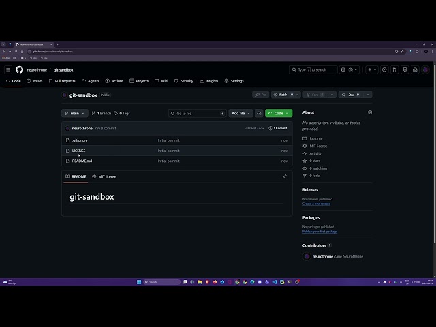The width and height of the screenshot is (436, 327).
Task: Click the neurothrone owner breadcrumb link
Action: [x=37, y=70]
